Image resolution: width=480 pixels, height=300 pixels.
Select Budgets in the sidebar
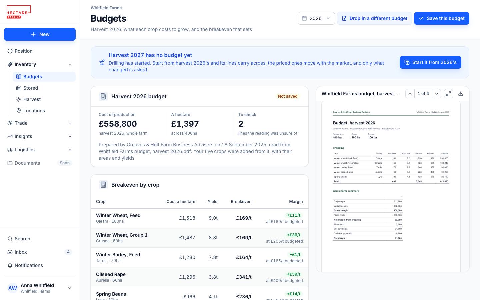coord(44,77)
